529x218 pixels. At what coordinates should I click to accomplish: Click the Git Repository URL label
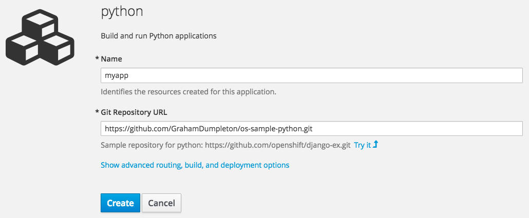click(134, 112)
